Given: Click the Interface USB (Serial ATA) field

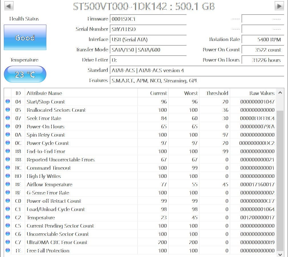Looking at the screenshot, I should click(148, 39).
